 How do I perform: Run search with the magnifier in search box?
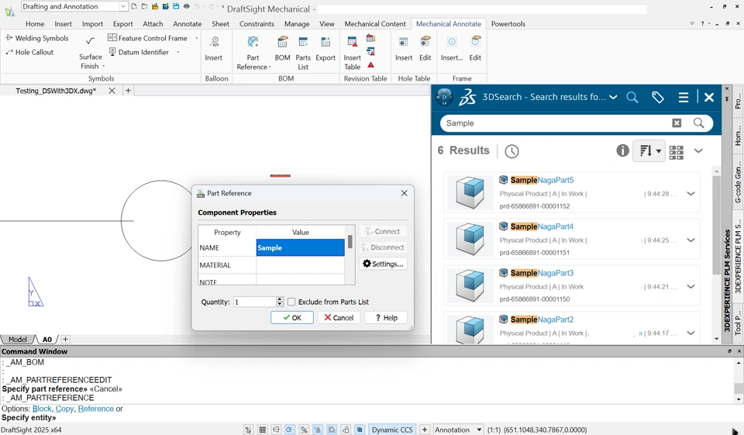tap(698, 123)
